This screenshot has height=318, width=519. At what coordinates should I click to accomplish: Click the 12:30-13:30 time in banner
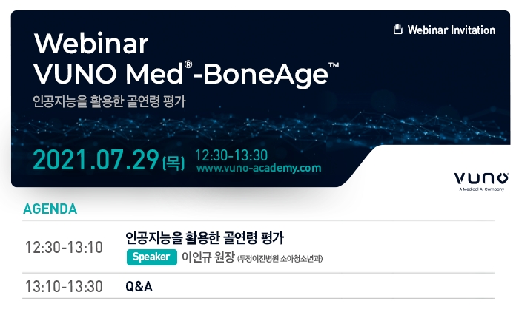pos(231,155)
